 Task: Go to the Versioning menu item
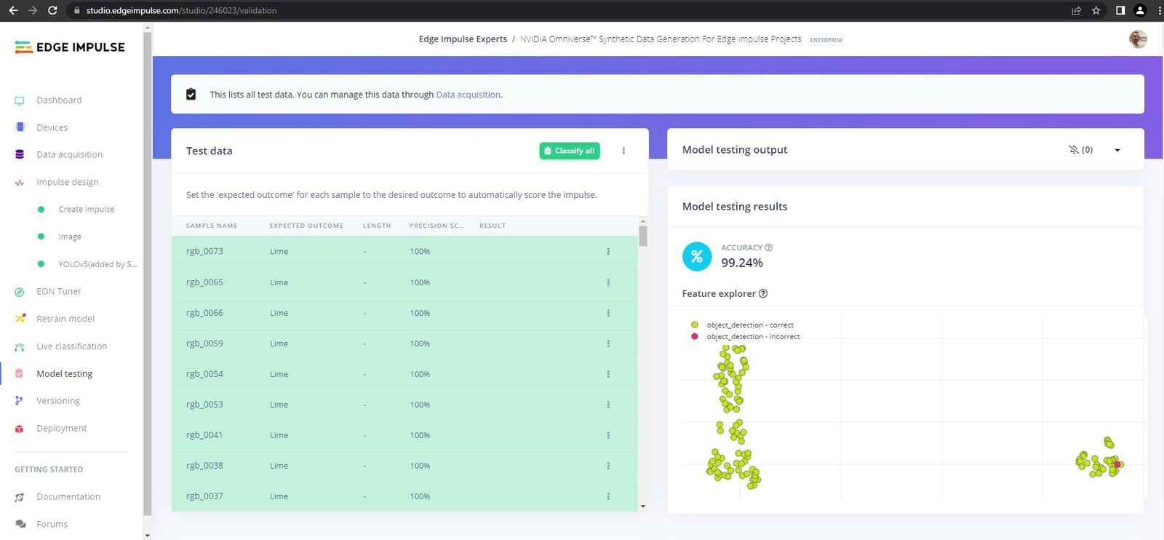point(58,401)
